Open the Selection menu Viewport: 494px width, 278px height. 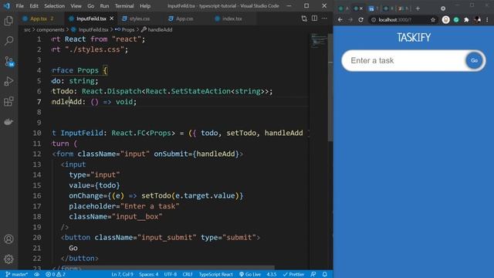pos(54,6)
